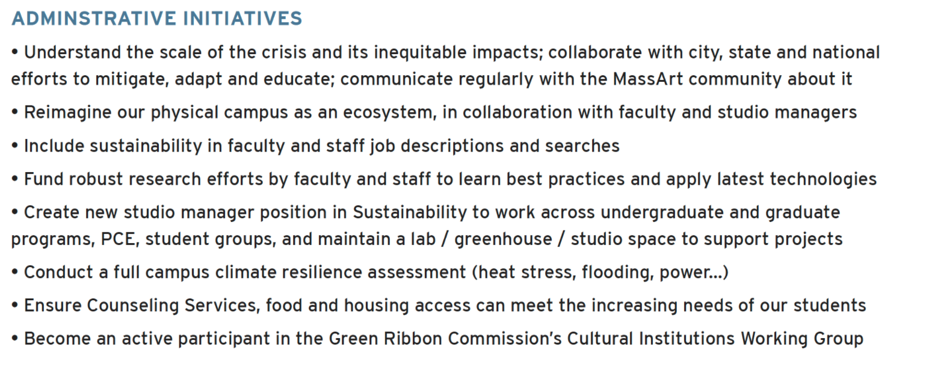Click the Conduct a full campus climate line
The height and width of the screenshot is (367, 929).
pos(369,273)
